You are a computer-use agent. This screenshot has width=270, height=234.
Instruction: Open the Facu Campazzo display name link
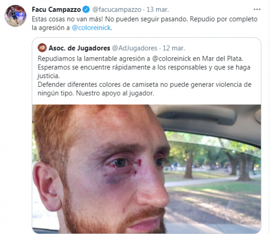[56, 9]
